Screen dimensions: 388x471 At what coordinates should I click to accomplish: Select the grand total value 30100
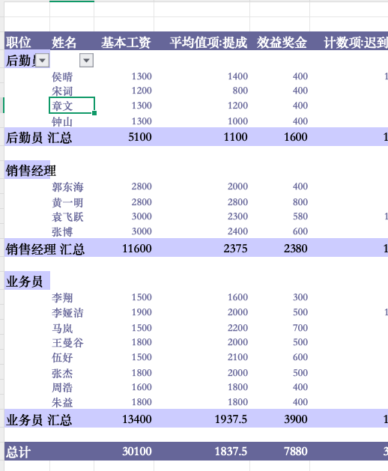pyautogui.click(x=137, y=452)
